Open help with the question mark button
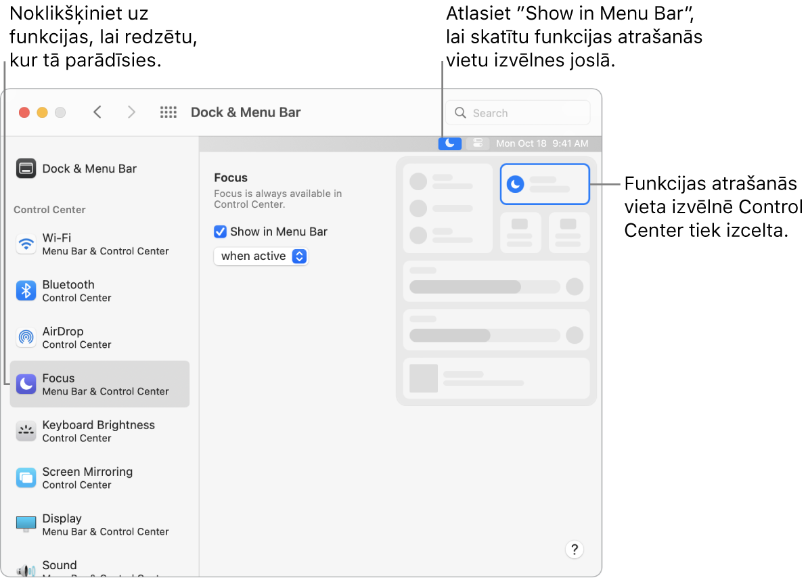Screen dimensions: 808x578 [574, 550]
